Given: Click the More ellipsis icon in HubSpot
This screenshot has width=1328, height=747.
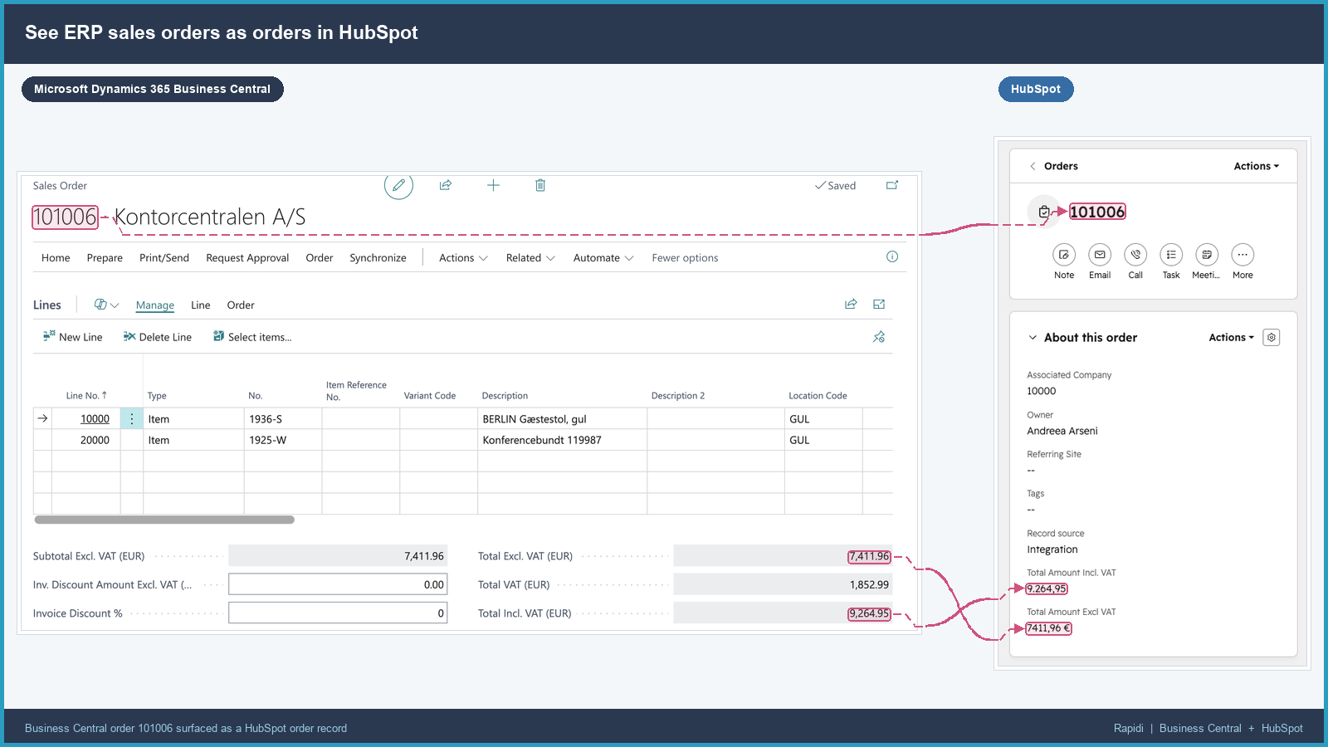Looking at the screenshot, I should click(1243, 255).
